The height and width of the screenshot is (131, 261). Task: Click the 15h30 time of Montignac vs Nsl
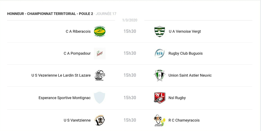(130, 98)
